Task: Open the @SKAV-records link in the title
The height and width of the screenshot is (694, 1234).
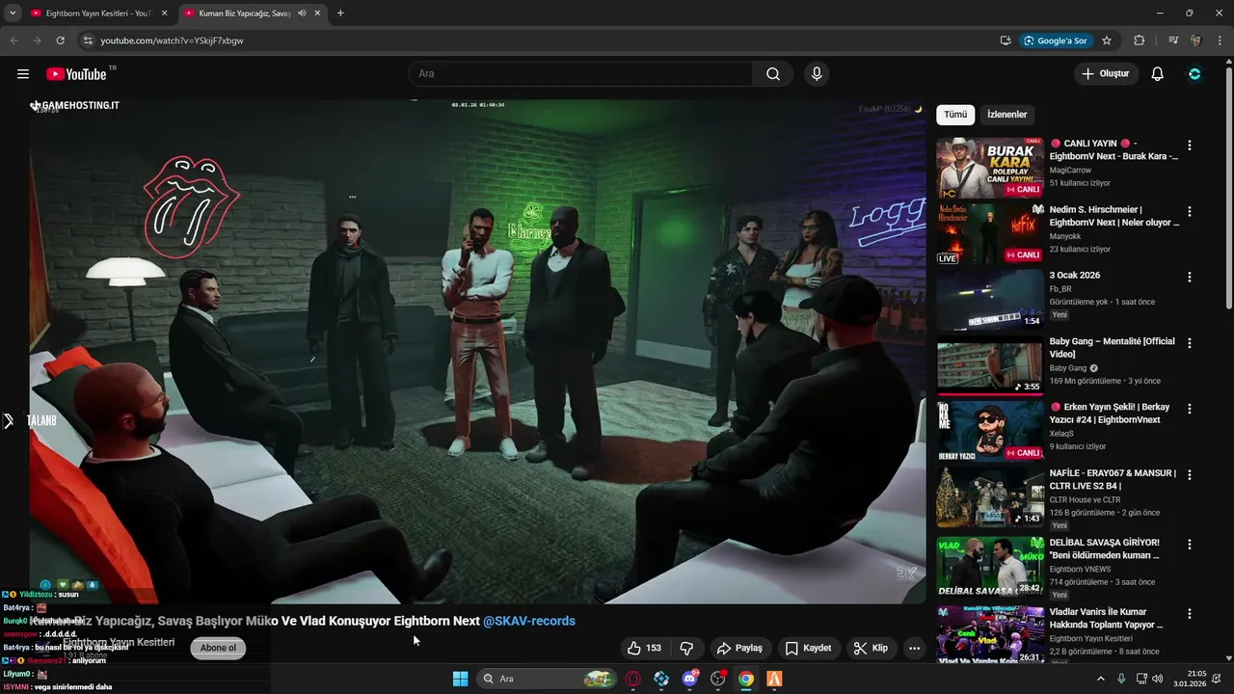Action: click(529, 621)
